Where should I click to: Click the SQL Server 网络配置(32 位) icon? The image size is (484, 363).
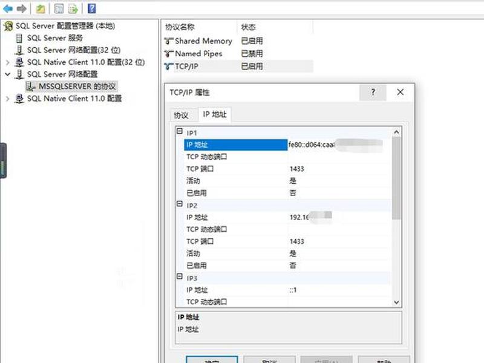pos(19,50)
